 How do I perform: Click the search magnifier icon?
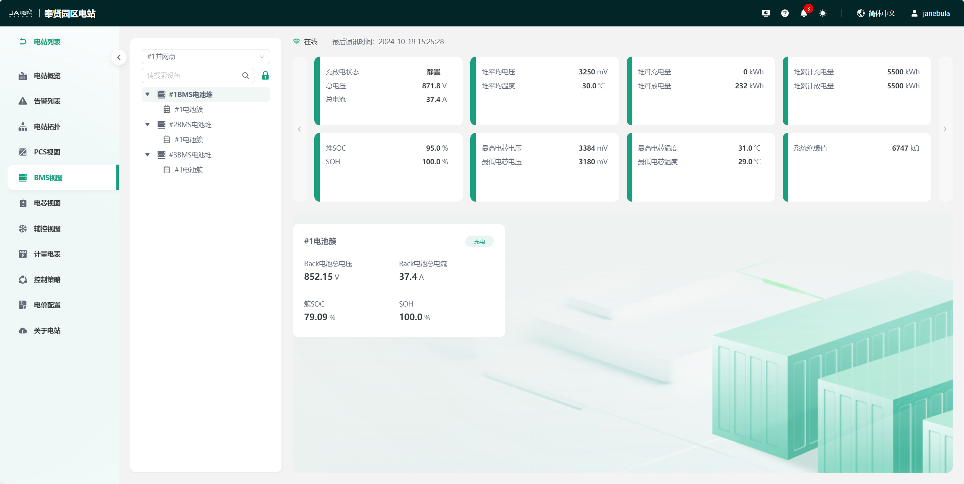click(x=246, y=76)
